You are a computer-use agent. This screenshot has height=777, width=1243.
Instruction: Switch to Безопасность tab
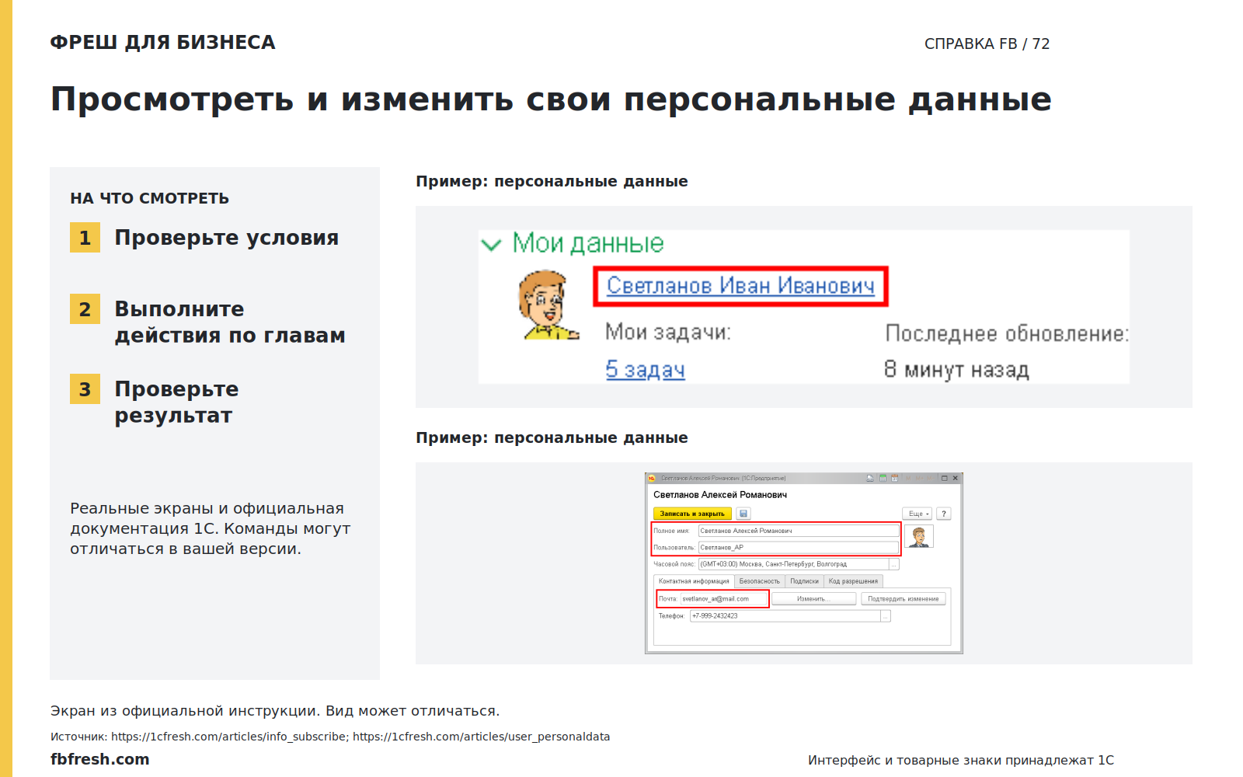pyautogui.click(x=759, y=581)
